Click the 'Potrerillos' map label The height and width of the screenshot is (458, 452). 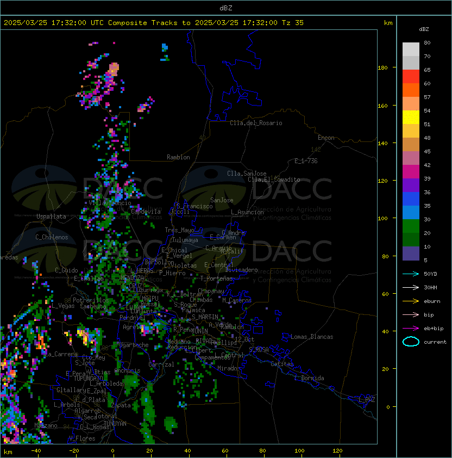click(91, 300)
